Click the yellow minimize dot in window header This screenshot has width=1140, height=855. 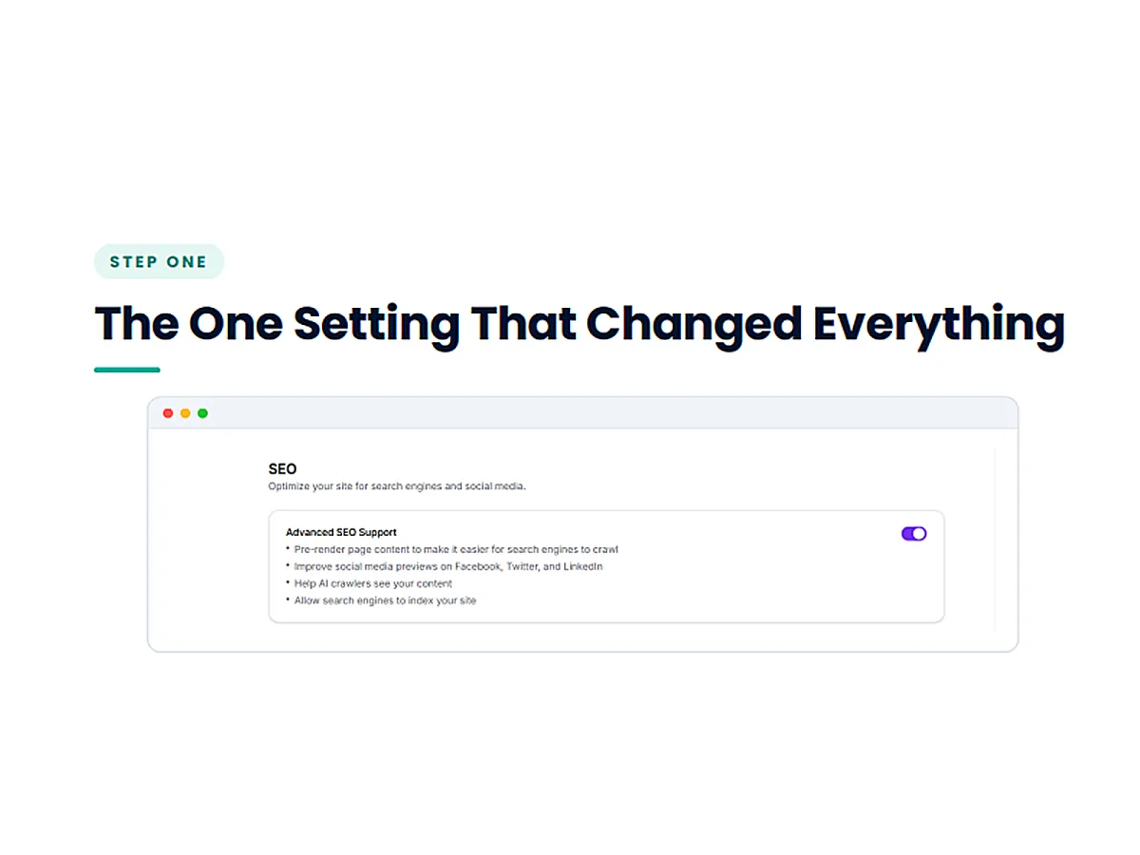point(185,413)
